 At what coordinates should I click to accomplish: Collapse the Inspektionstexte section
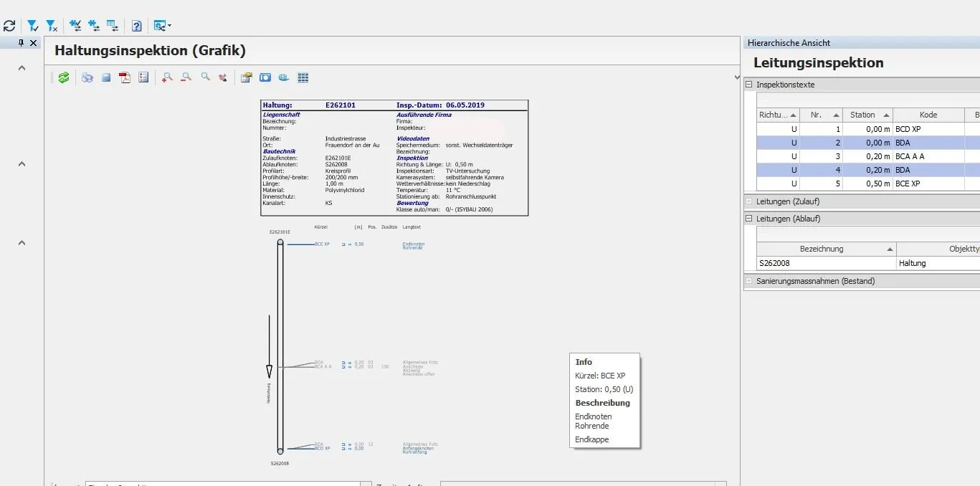tap(749, 85)
